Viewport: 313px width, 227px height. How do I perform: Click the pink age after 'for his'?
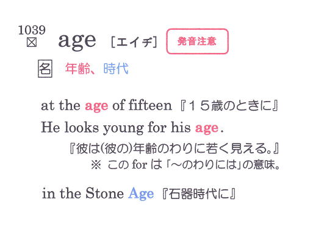(207, 128)
